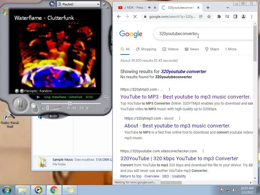Image resolution: width=260 pixels, height=195 pixels.
Task: Open Windows Explorer from taskbar
Action: pos(23,190)
